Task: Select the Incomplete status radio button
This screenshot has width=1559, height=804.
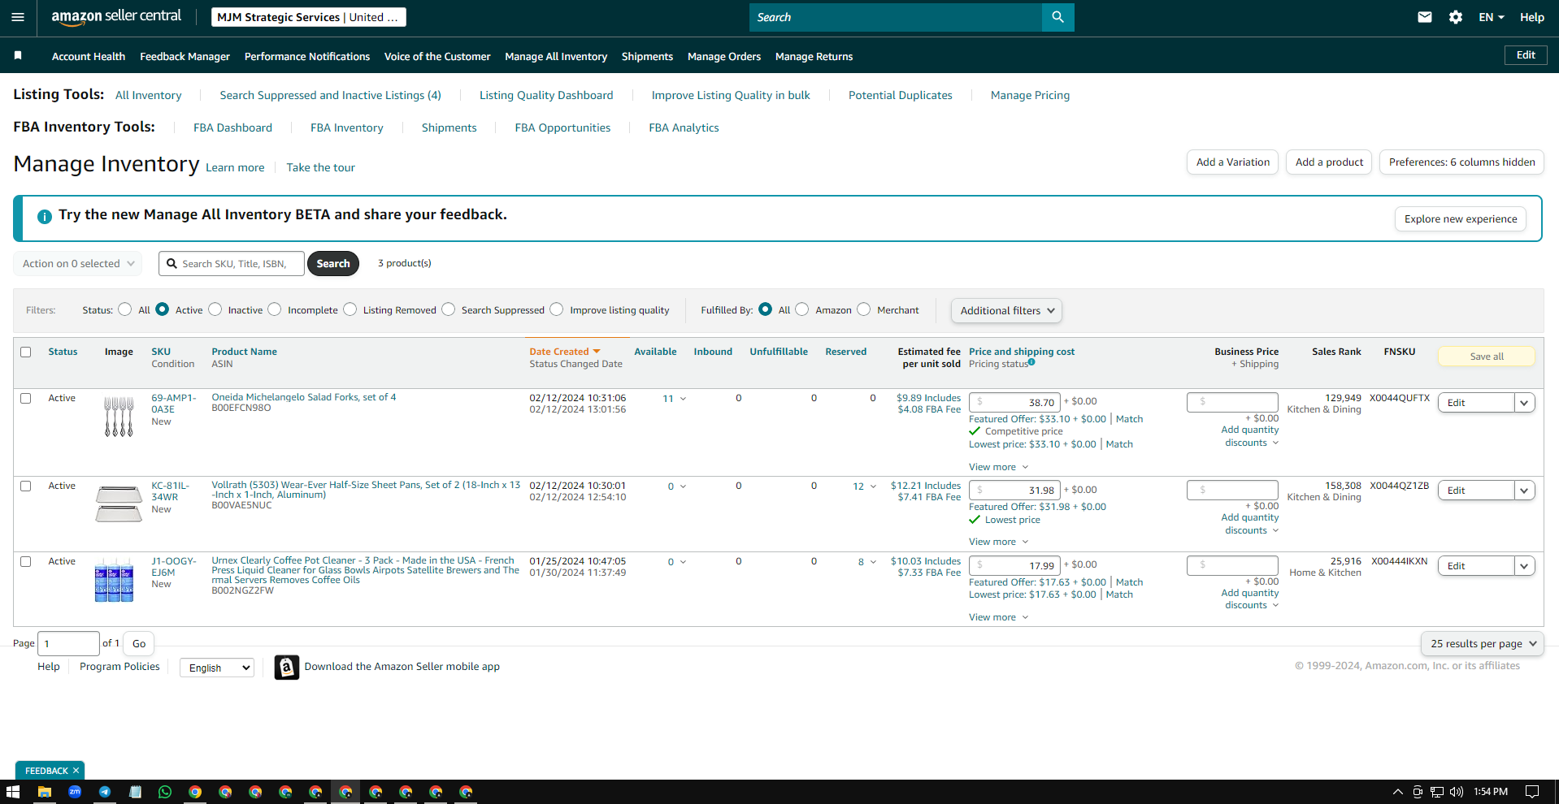Action: 275,309
